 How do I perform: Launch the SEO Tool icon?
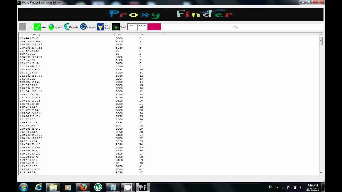pyautogui.click(x=100, y=27)
